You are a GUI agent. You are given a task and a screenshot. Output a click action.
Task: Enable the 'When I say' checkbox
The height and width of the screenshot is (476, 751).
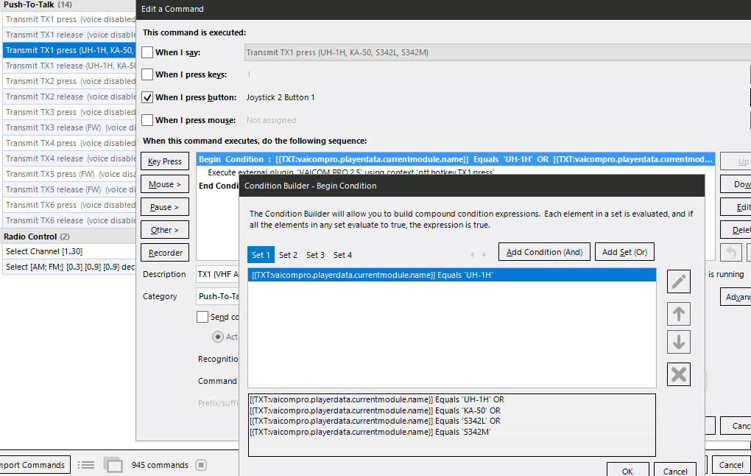pyautogui.click(x=147, y=52)
